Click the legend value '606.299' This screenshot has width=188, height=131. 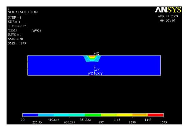pos(70,122)
